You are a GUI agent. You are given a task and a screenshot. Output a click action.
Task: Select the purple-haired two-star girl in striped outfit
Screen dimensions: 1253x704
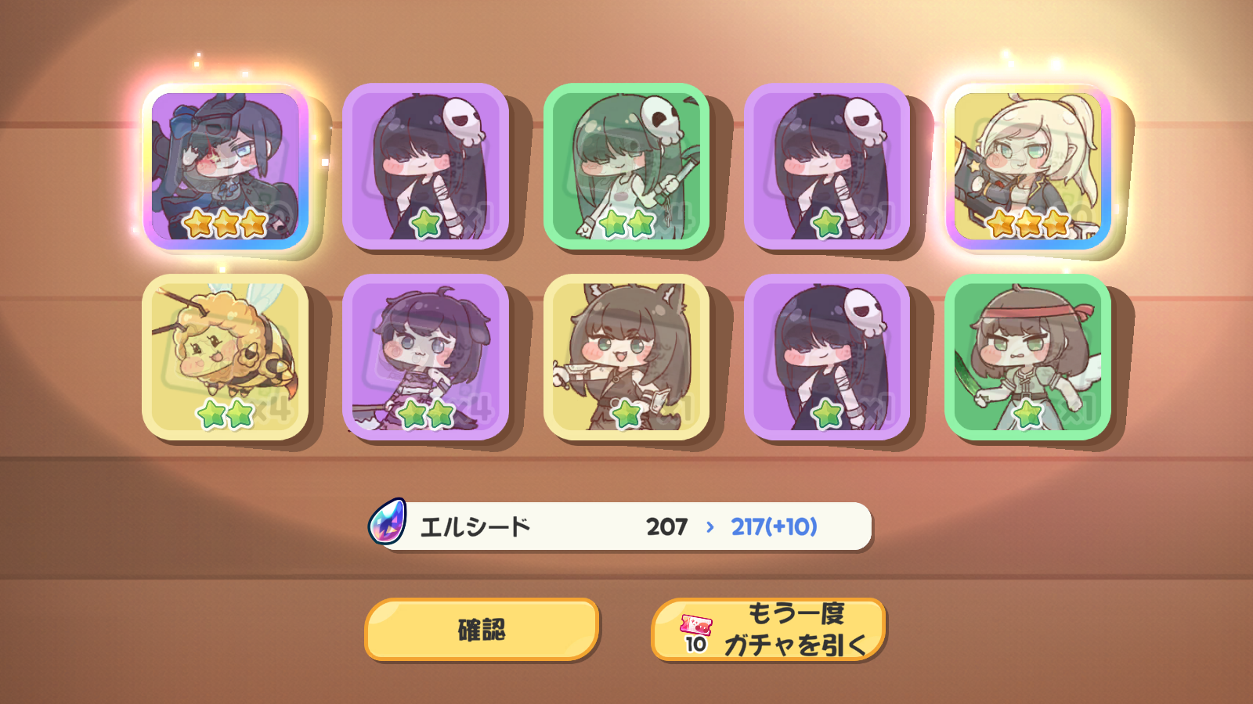coord(426,357)
